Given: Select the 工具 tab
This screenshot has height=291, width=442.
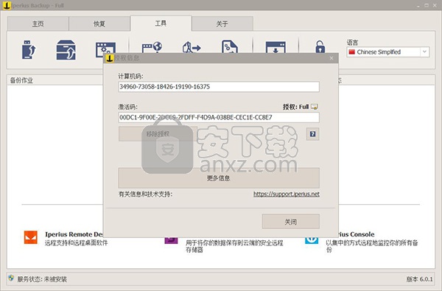Looking at the screenshot, I should (161, 23).
